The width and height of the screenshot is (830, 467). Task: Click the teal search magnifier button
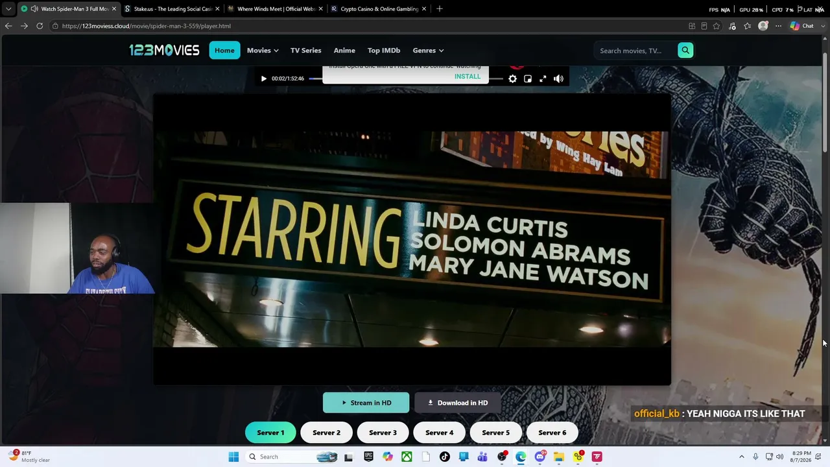click(685, 50)
